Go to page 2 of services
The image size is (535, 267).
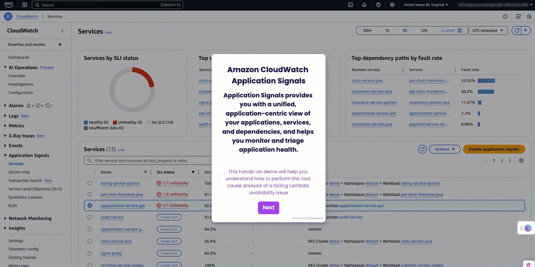tap(502, 160)
